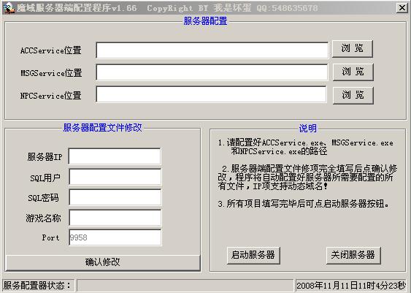The image size is (411, 293).
Task: Browse for ACCService location
Action: click(x=353, y=48)
